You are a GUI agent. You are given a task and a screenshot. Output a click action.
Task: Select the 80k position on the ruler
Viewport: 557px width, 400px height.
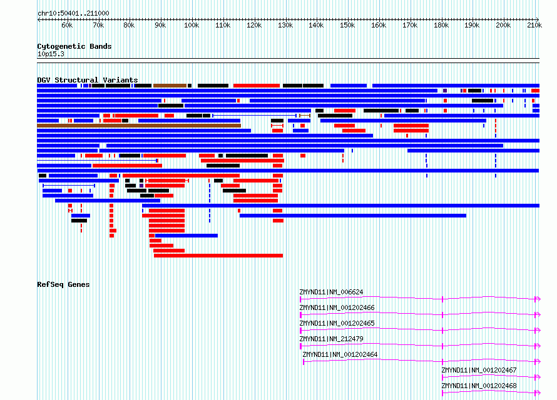coord(129,25)
